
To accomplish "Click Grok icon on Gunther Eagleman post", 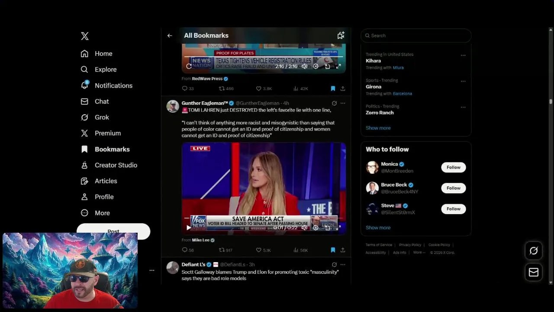I will pos(334,103).
